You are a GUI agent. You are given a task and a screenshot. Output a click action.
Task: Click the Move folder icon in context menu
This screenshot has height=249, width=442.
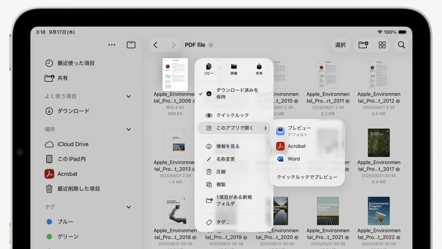pyautogui.click(x=234, y=67)
